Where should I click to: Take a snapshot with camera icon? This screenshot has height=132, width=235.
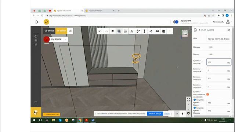(x=164, y=31)
